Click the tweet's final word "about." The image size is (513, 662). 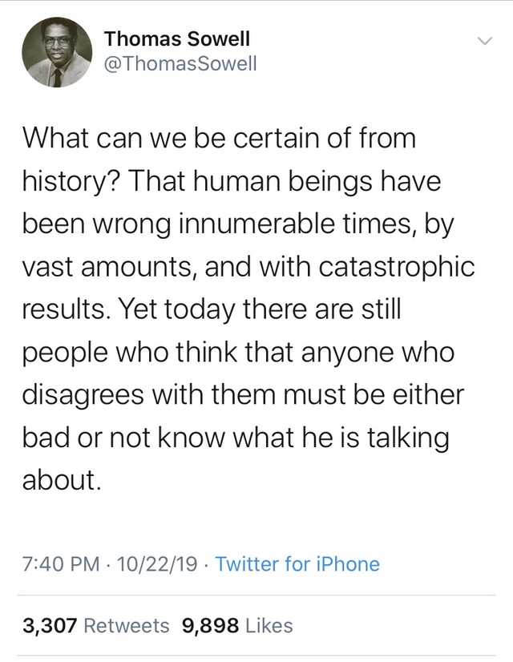(62, 482)
